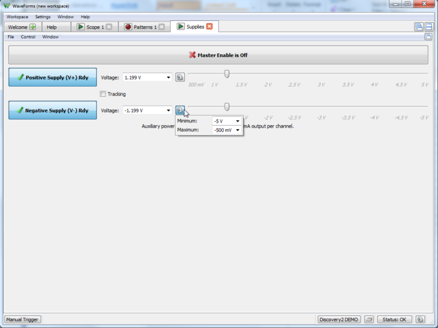
Task: Undock the Supplies instrument window icon
Action: pos(428,36)
